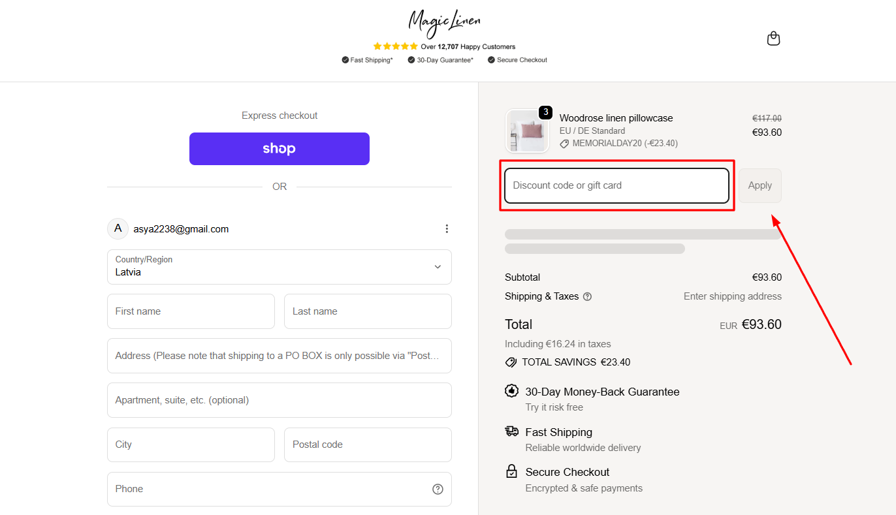Click the Woodrose pillowcase product thumbnail
The image size is (896, 515).
tap(527, 131)
